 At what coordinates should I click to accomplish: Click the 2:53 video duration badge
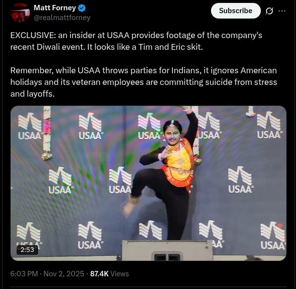click(27, 249)
